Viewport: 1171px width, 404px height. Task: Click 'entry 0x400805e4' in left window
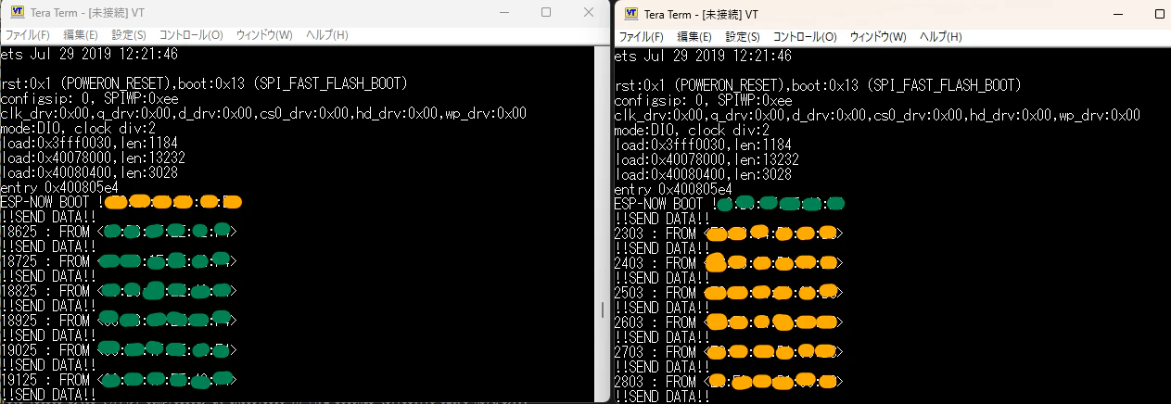[60, 187]
